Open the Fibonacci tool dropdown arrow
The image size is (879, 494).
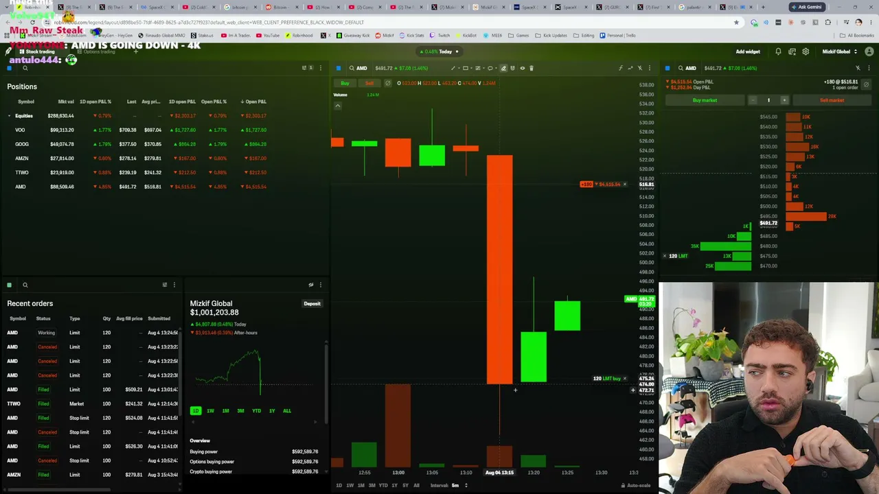pos(483,68)
